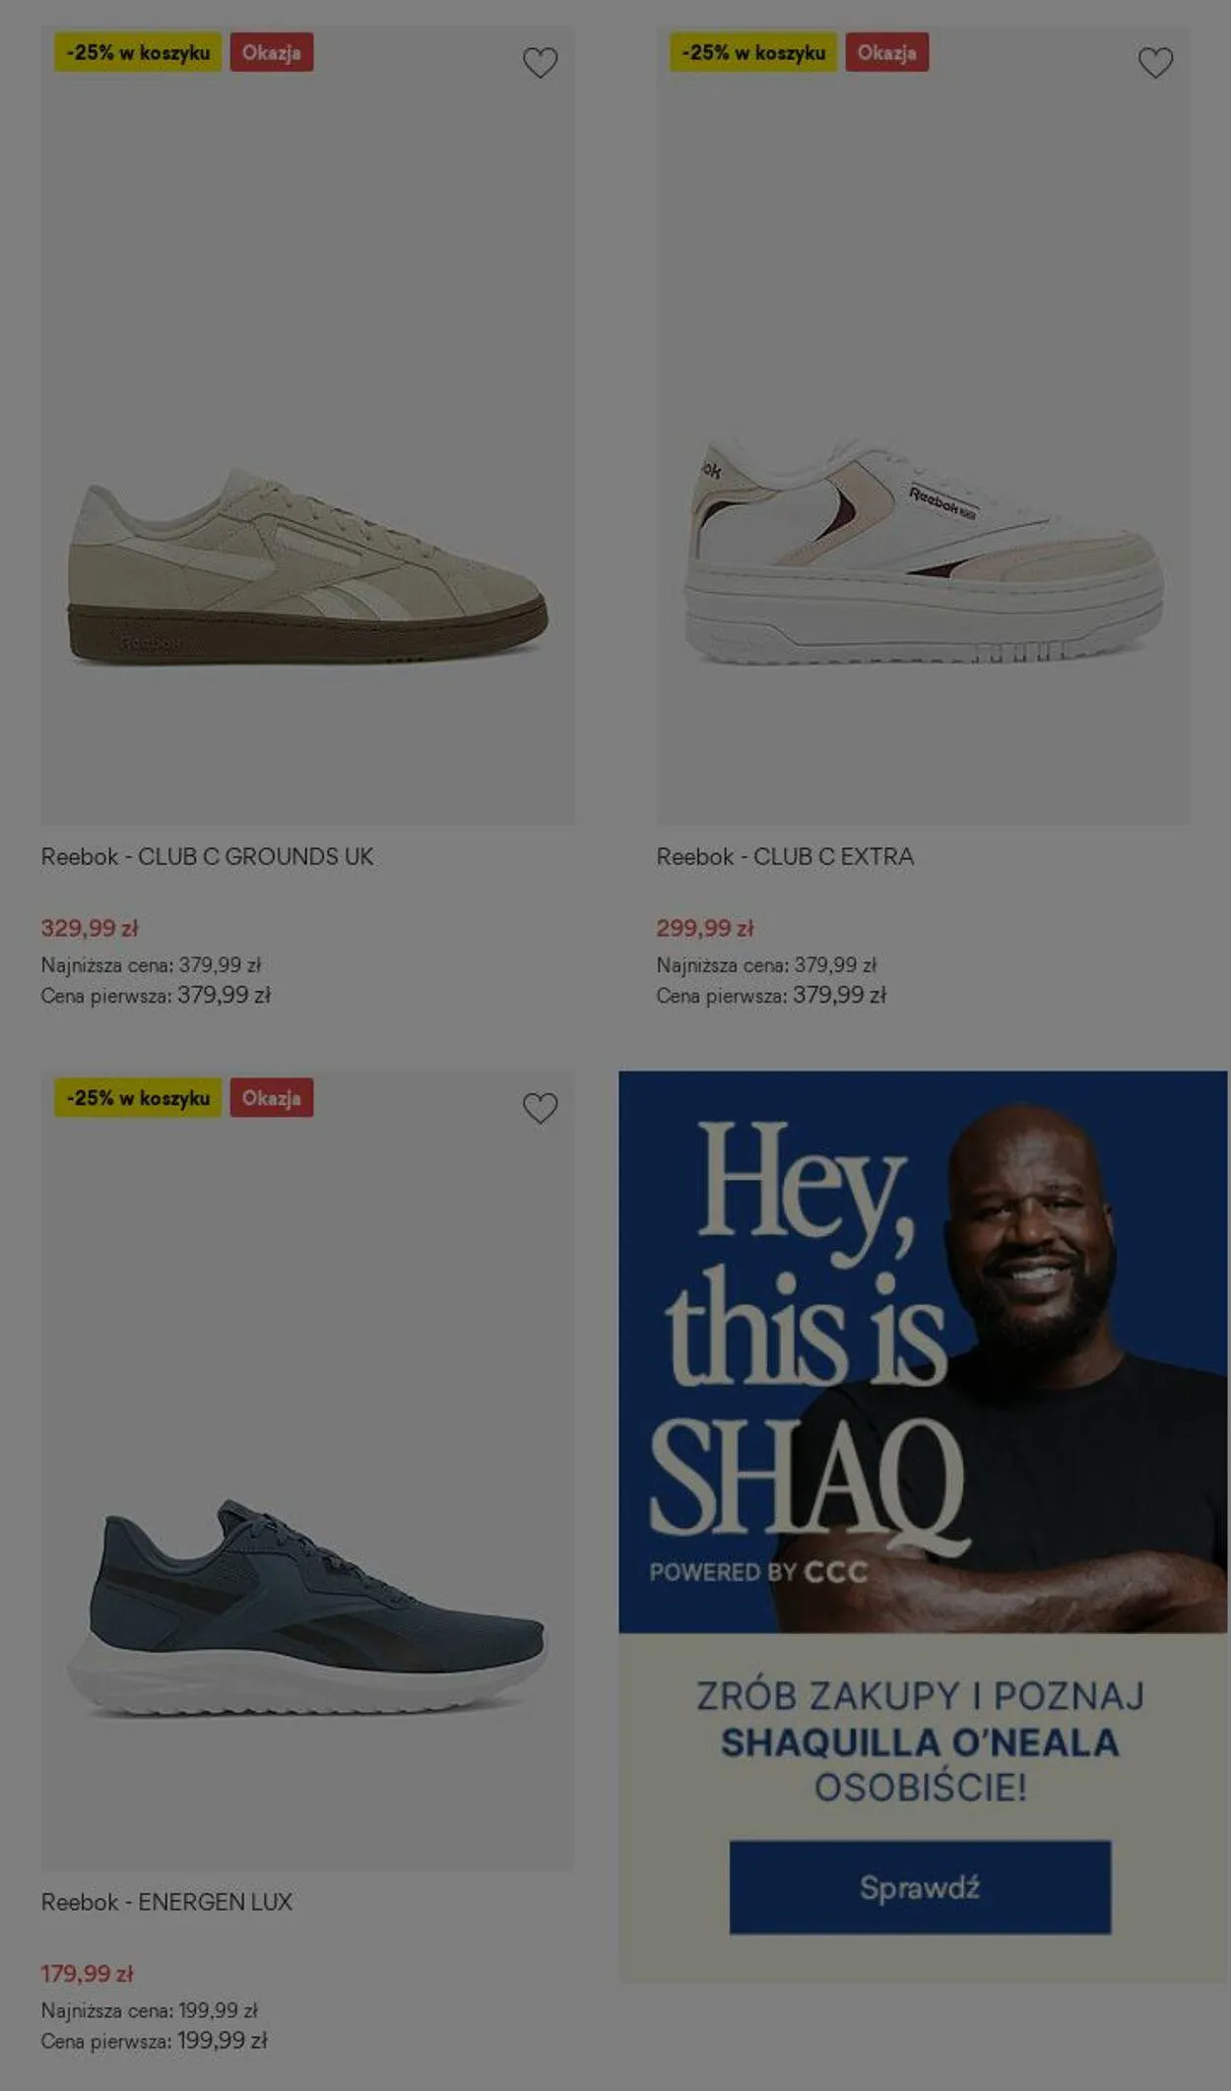The width and height of the screenshot is (1231, 2091).
Task: Click the red 179,99 zł price
Action: coord(87,1973)
